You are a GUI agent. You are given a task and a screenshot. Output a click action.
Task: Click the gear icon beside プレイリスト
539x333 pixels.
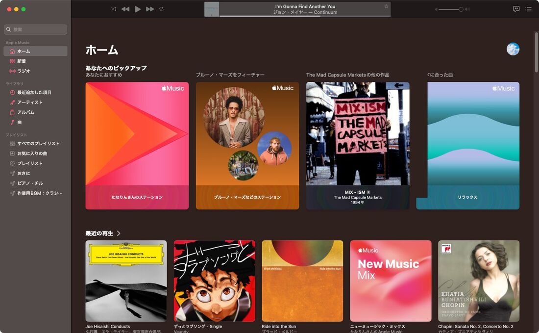[12, 163]
